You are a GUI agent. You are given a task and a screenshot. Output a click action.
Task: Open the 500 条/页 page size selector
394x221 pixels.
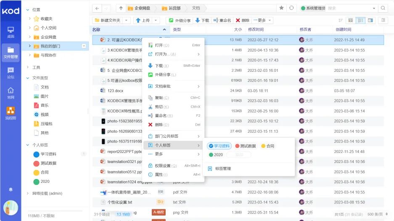click(377, 214)
